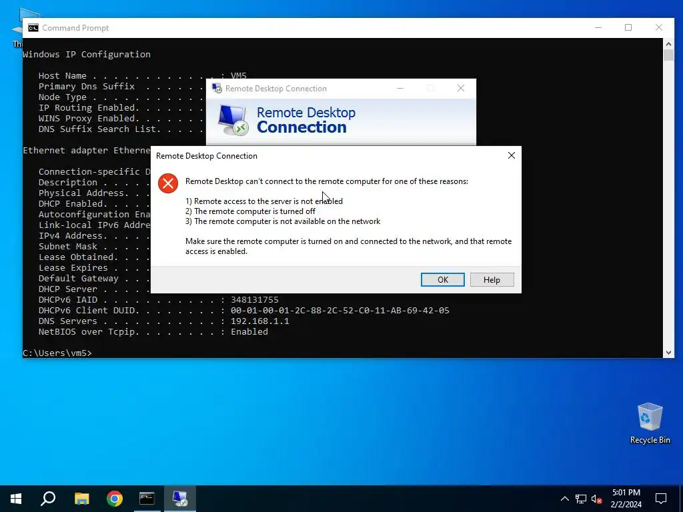683x512 pixels.
Task: Click the Remote Desktop Connection banner computer icon
Action: 233,120
